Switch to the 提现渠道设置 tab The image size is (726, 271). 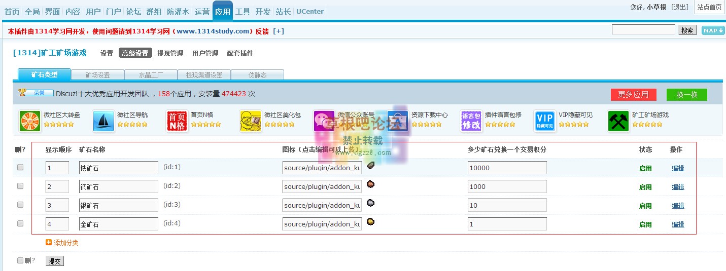[204, 75]
